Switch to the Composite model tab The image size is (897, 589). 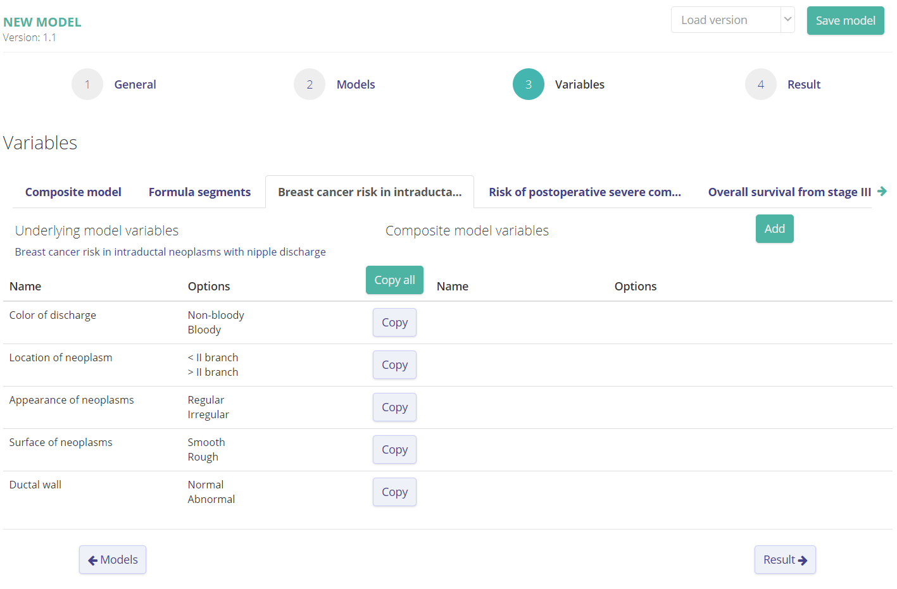click(73, 192)
